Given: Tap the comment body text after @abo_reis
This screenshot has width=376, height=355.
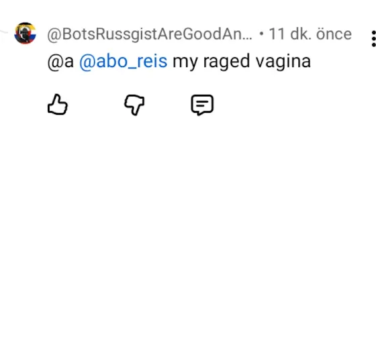Looking at the screenshot, I should pyautogui.click(x=242, y=62).
